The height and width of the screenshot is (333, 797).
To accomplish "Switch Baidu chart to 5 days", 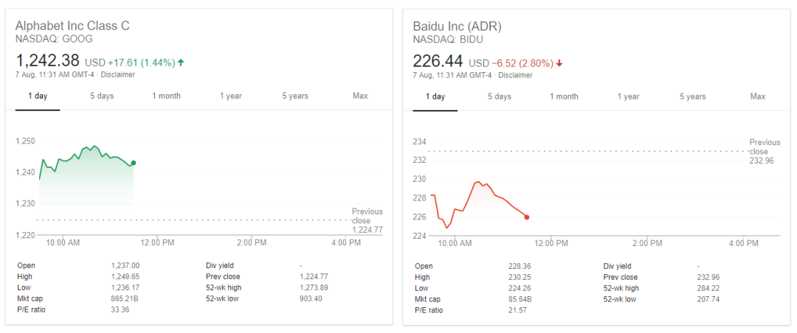I will pyautogui.click(x=500, y=97).
